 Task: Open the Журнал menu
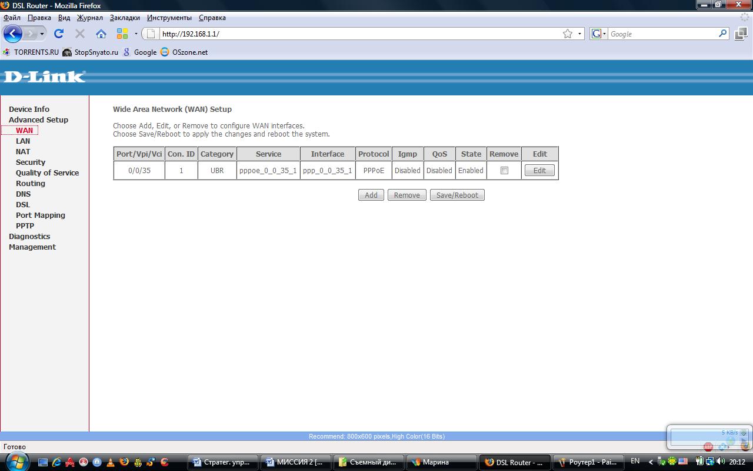pos(90,18)
